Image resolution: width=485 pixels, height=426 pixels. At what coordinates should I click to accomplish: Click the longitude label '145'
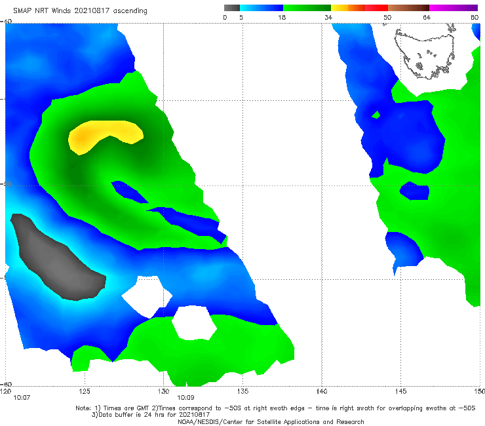401,391
